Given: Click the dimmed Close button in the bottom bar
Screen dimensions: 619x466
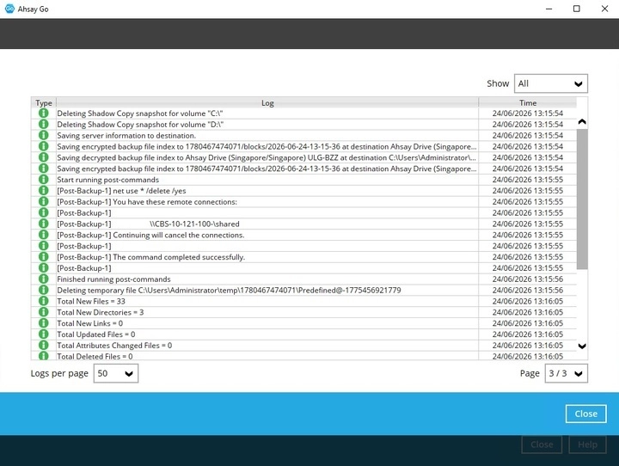Looking at the screenshot, I should click(542, 445).
